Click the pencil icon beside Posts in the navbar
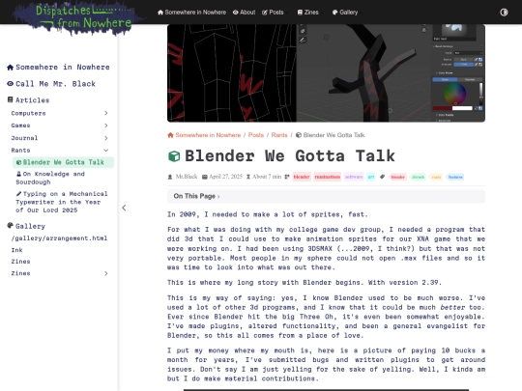The width and height of the screenshot is (522, 391). point(265,13)
